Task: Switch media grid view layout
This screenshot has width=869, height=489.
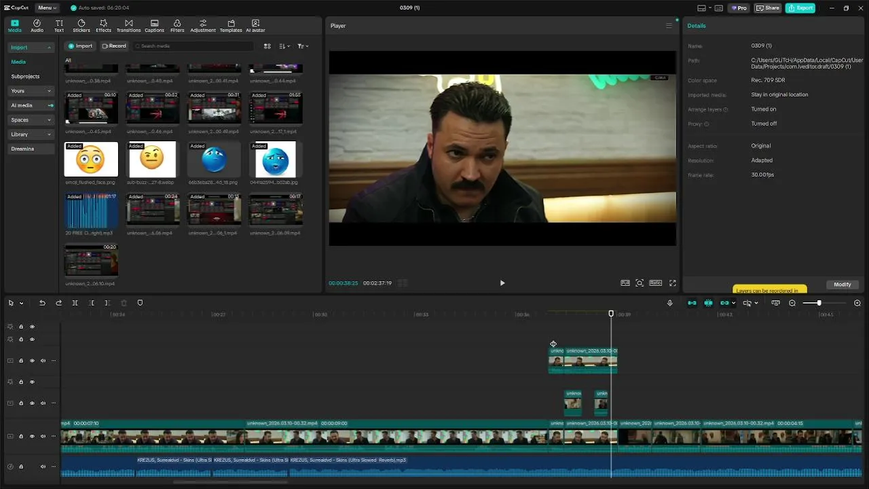Action: click(267, 46)
